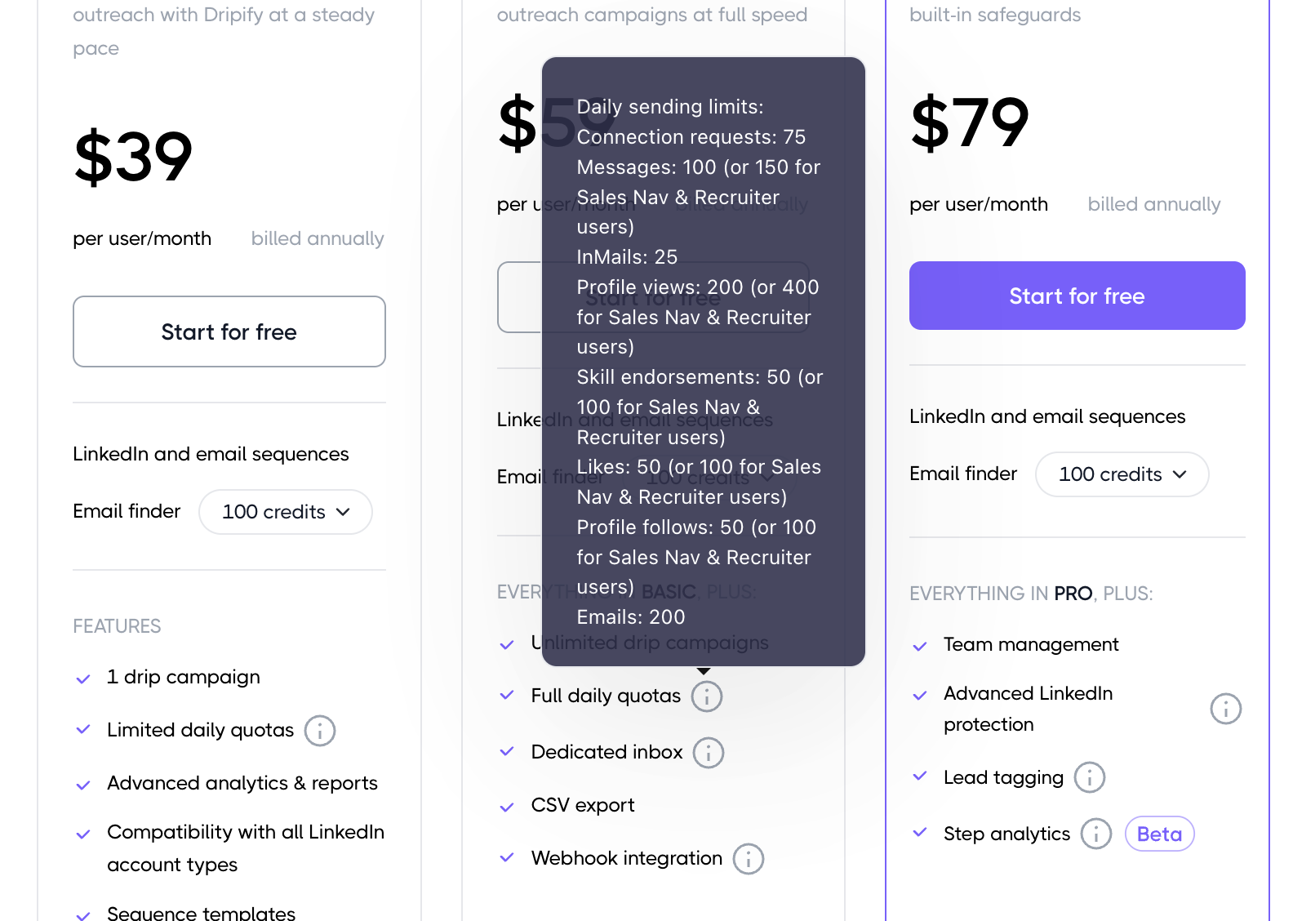Click Start for free on the $39 plan
Screen dimensions: 1293x921
(229, 331)
